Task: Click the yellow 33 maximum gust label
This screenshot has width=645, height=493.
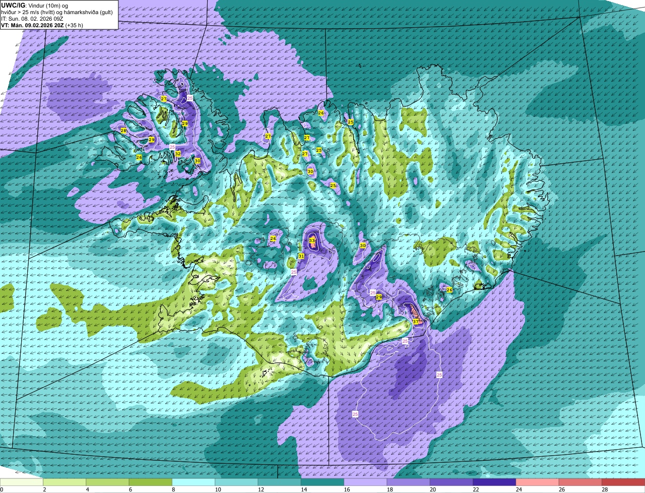Action: [x=312, y=241]
